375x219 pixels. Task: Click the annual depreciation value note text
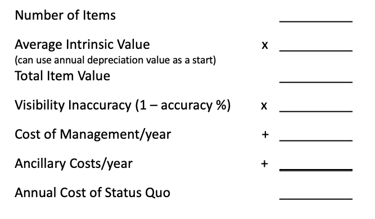tap(115, 60)
